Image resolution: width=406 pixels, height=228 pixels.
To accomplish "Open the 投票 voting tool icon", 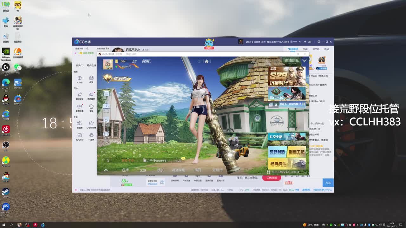I will pyautogui.click(x=91, y=78).
